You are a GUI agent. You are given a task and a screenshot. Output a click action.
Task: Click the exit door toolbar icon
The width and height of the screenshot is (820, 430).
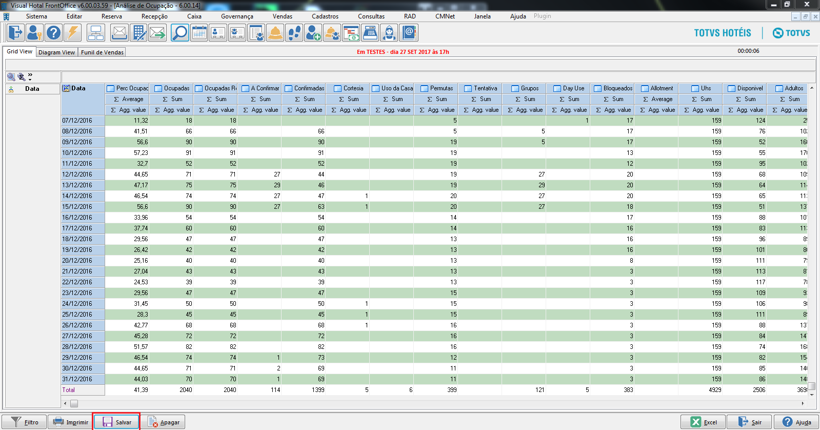15,33
